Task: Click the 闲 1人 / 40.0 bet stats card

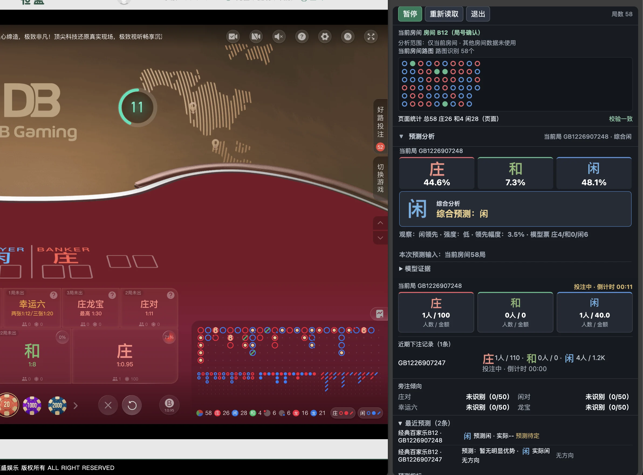Action: point(594,312)
